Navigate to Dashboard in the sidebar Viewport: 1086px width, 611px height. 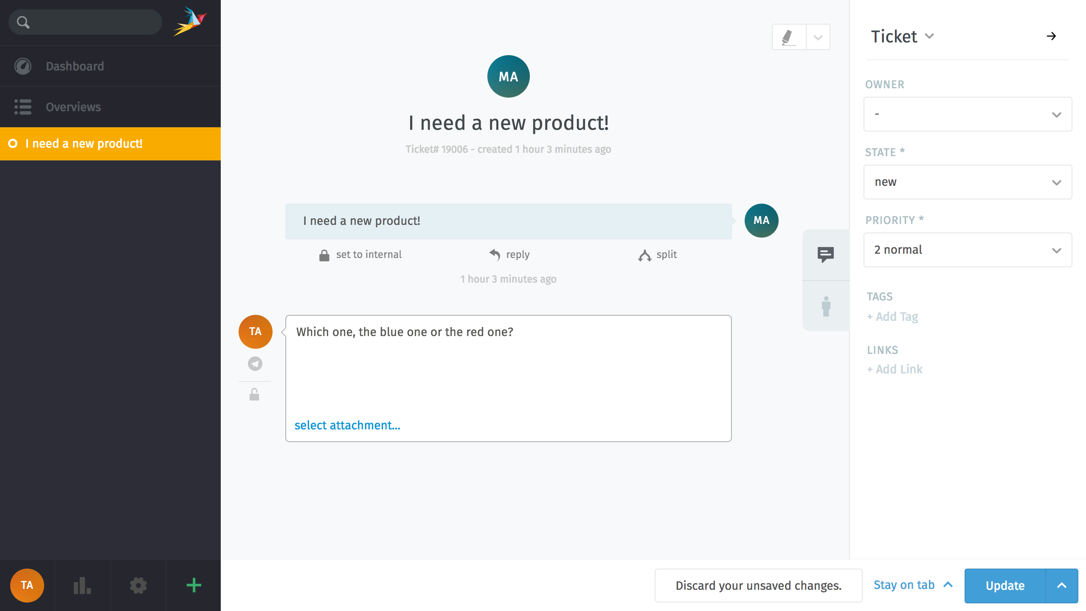75,66
